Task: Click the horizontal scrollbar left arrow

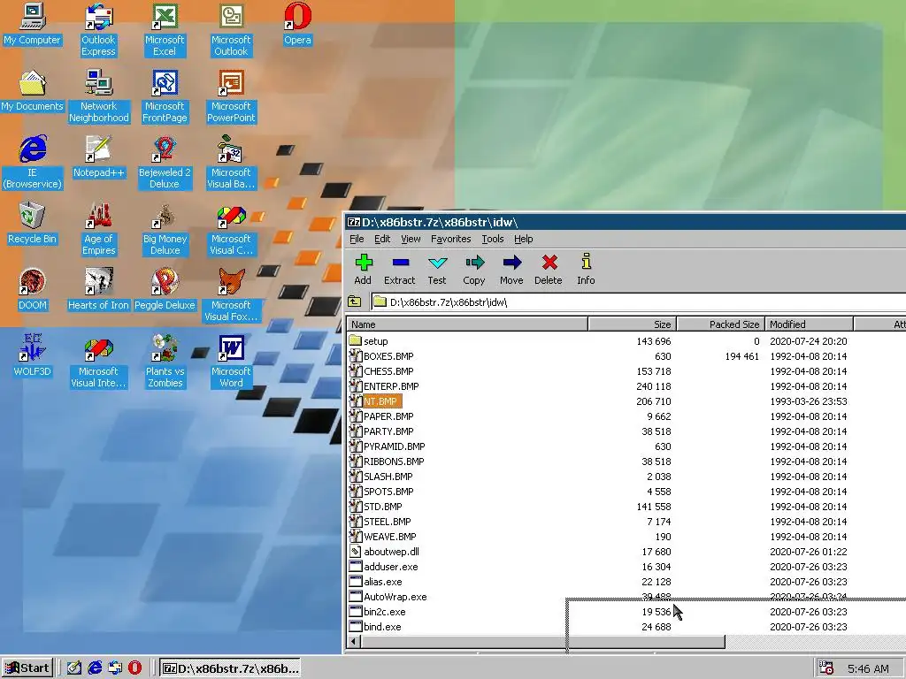Action: [x=354, y=642]
